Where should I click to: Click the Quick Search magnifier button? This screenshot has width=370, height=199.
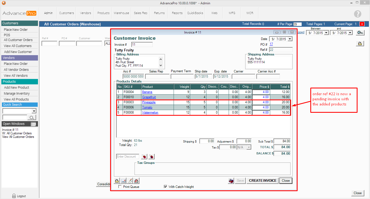click(x=32, y=117)
